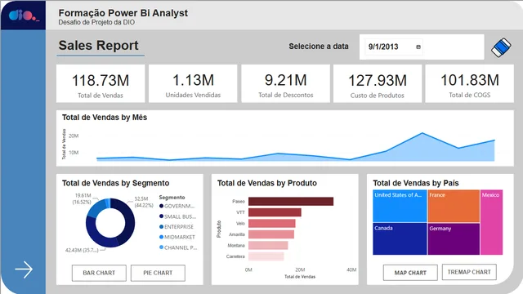Click the 52.5M (44.22%) donut label

(144, 202)
